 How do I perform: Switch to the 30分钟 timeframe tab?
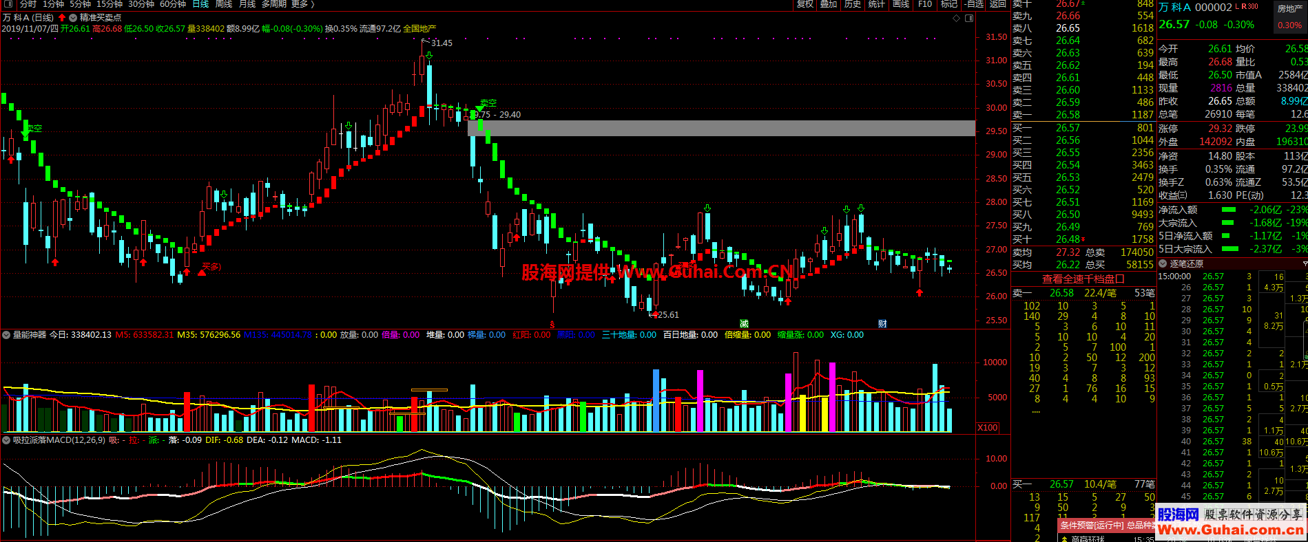[x=141, y=4]
